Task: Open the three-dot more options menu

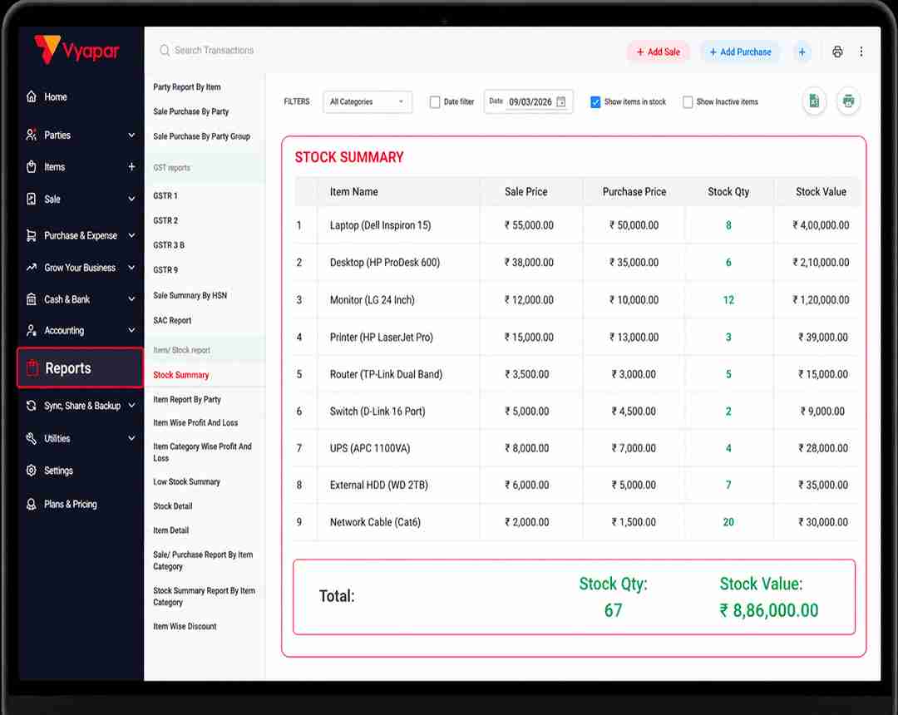Action: point(861,52)
